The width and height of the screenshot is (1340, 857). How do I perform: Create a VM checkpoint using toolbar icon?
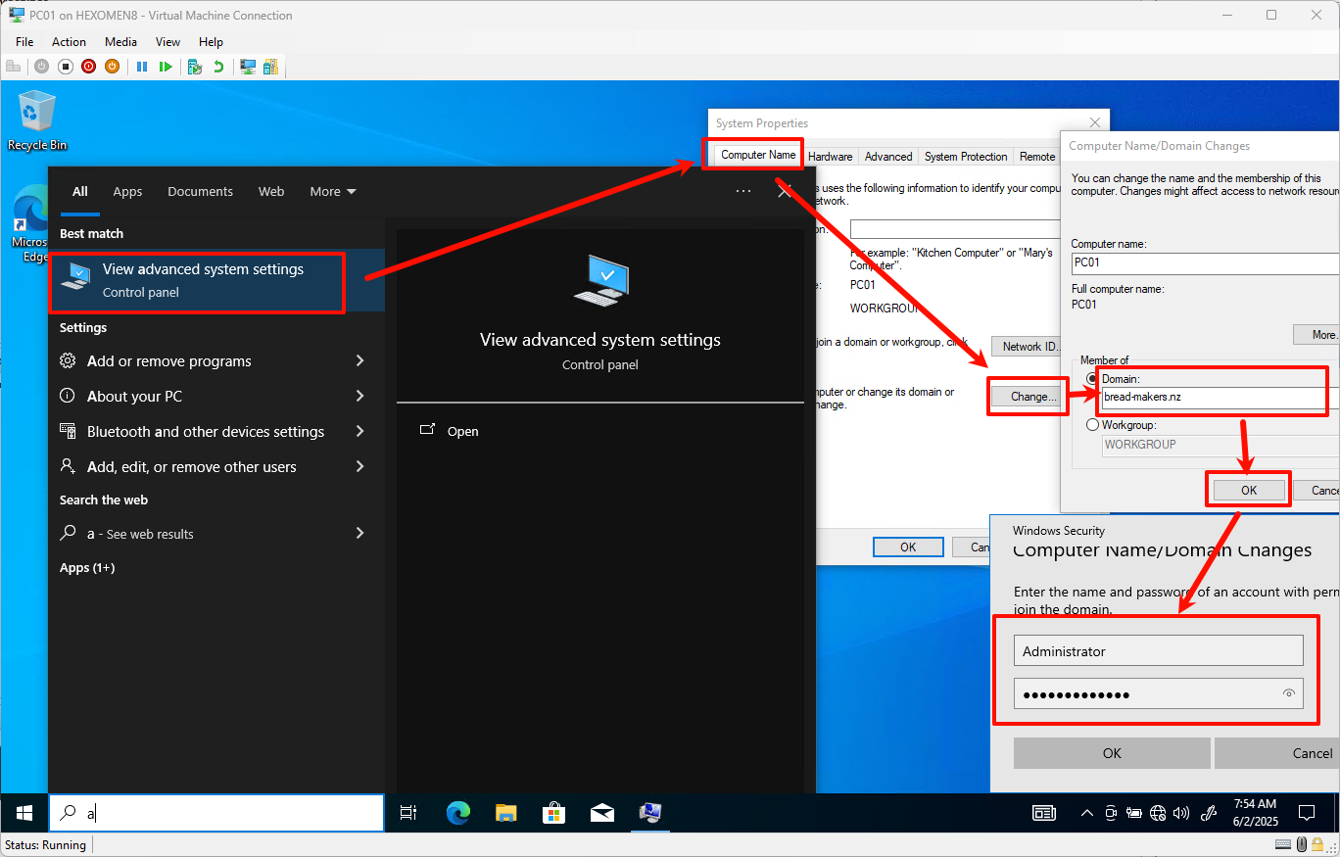195,67
